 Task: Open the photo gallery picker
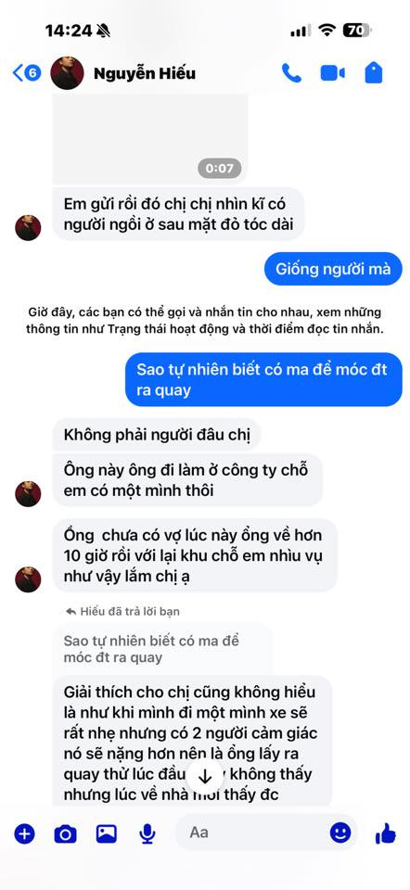pos(106,833)
